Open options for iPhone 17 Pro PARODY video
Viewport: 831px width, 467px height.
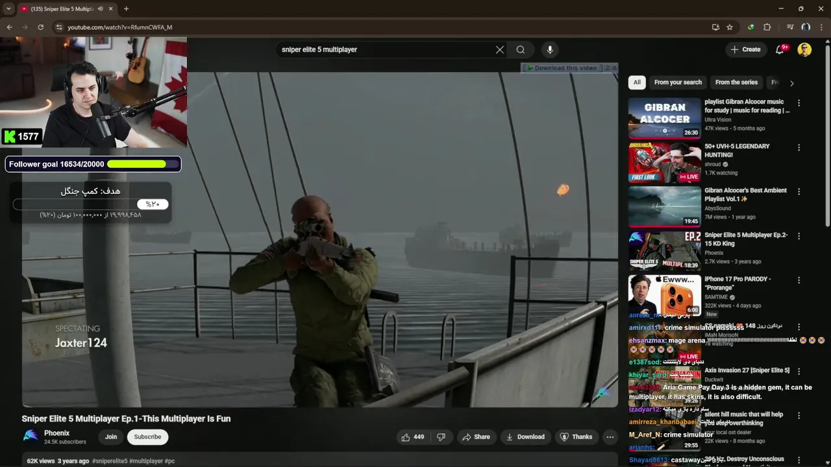(x=799, y=280)
